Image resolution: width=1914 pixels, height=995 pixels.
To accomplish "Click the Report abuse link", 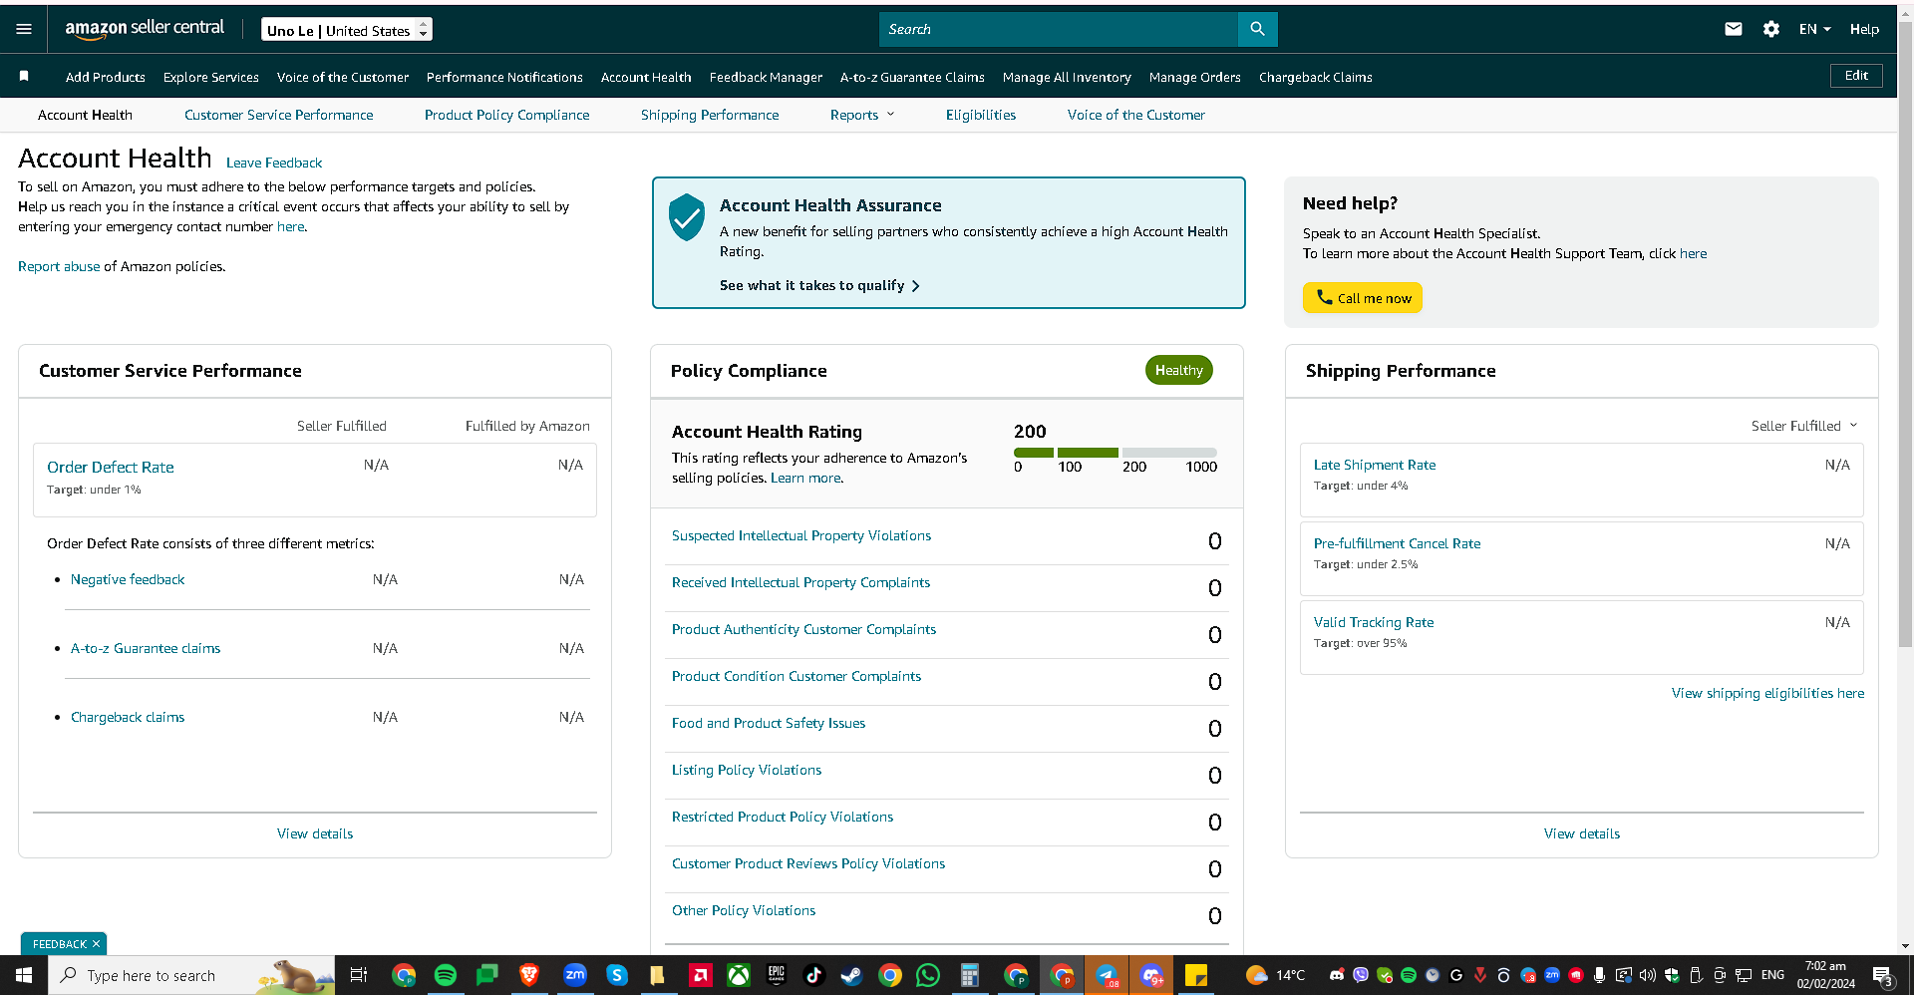I will pos(59,266).
